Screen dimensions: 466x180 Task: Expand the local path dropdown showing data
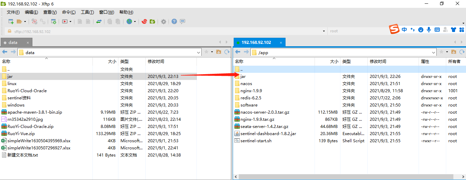pos(199,52)
